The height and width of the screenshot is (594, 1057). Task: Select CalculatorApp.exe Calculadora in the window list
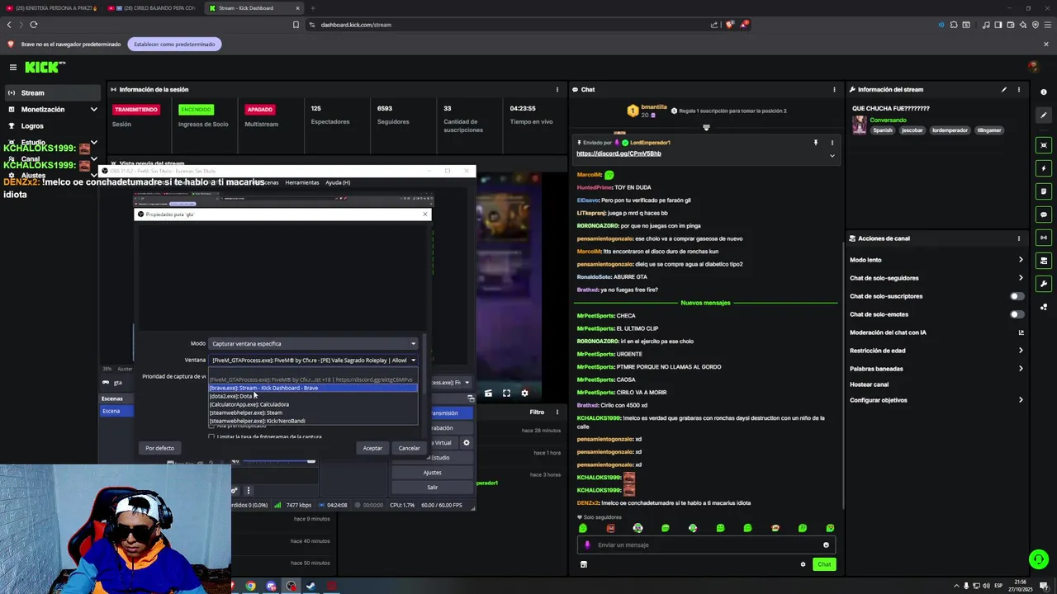[313, 404]
